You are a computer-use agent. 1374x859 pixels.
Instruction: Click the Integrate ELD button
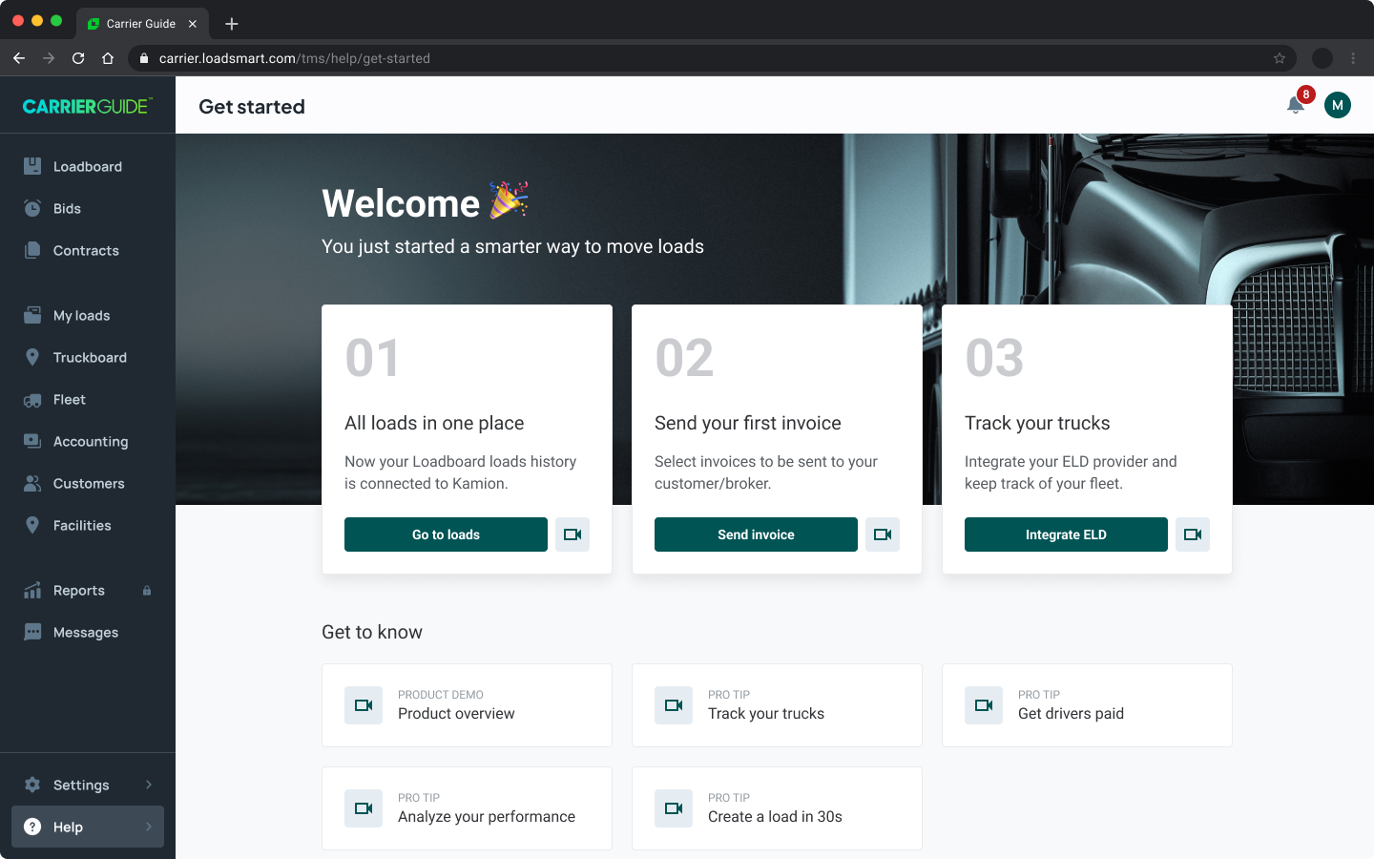(1066, 534)
